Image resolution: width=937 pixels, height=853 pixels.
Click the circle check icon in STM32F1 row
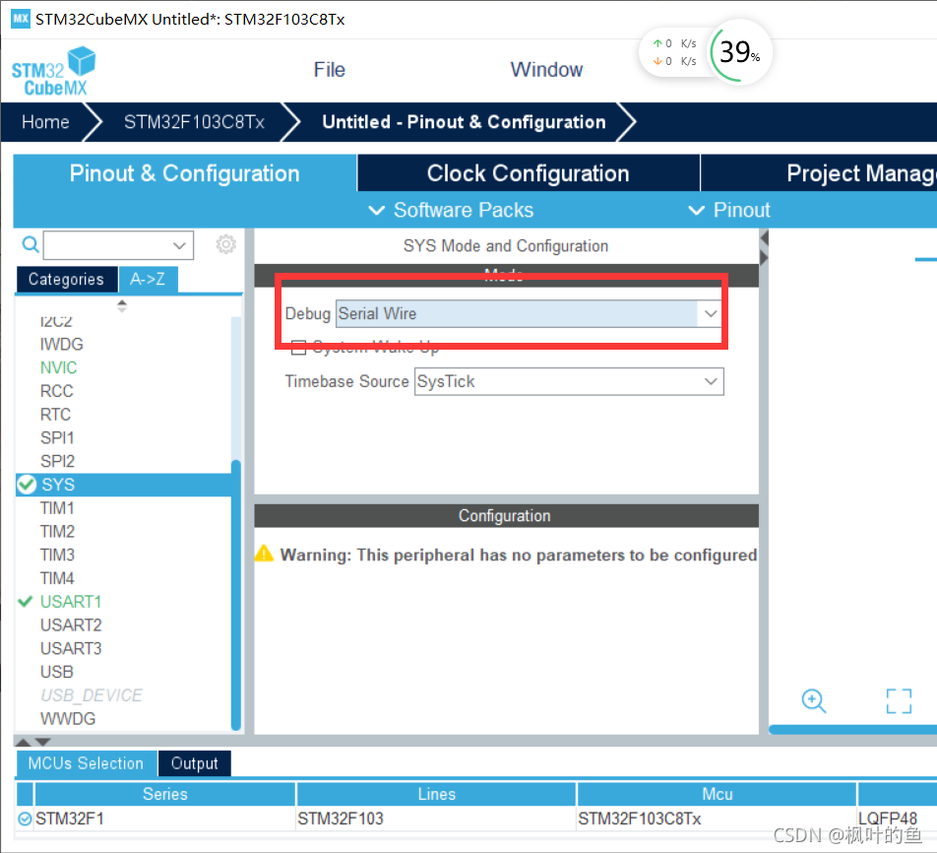[x=25, y=819]
